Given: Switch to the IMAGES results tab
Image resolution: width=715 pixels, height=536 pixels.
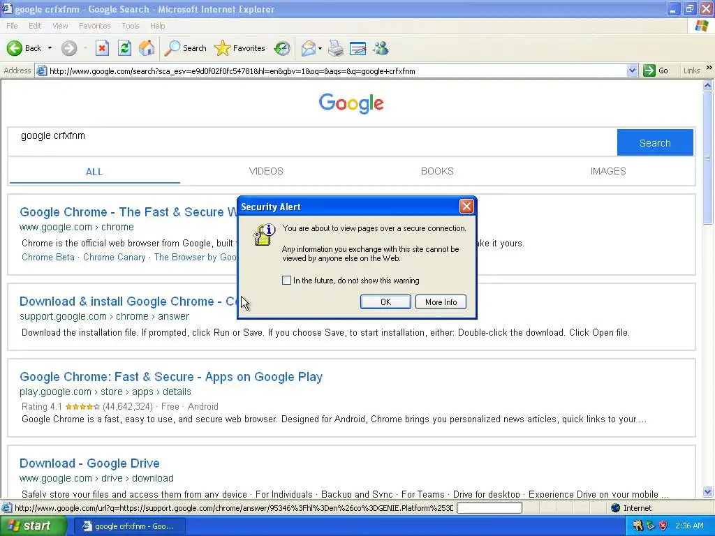Looking at the screenshot, I should [608, 172].
